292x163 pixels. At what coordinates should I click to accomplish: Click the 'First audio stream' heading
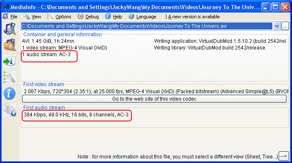click(x=44, y=108)
